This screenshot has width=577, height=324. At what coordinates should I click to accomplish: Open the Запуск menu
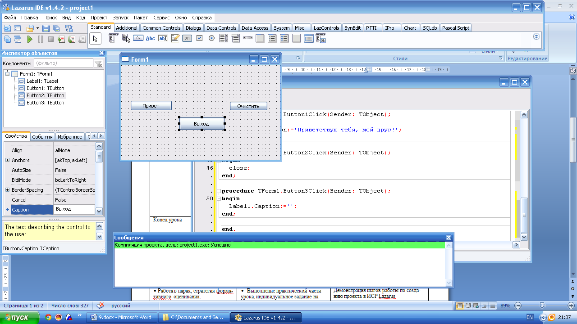tap(120, 18)
